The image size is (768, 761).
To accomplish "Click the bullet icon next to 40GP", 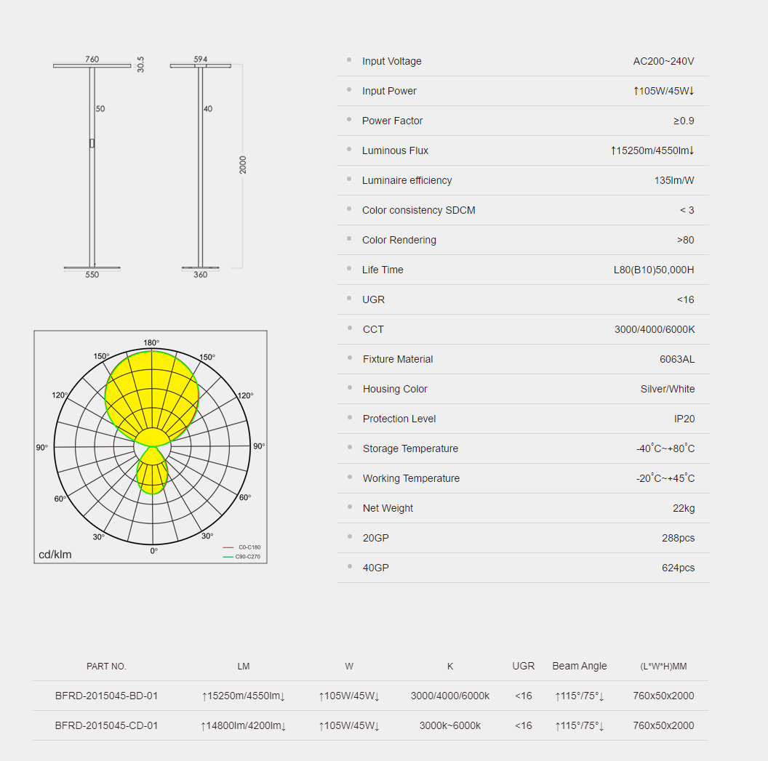I will (x=349, y=567).
